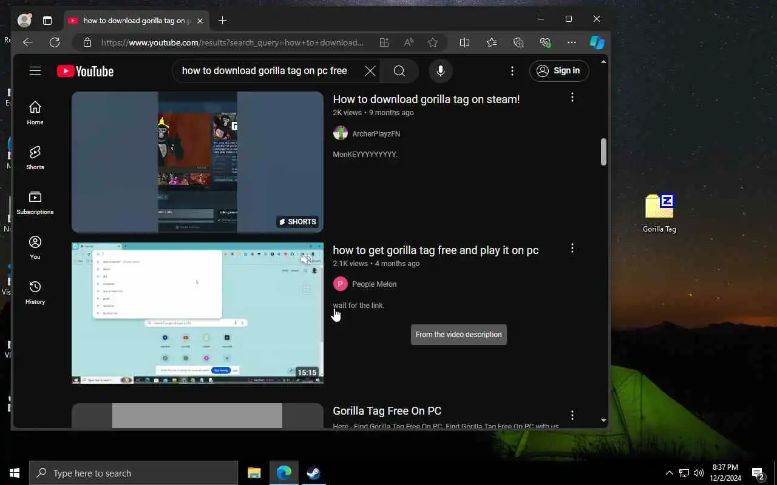The height and width of the screenshot is (485, 777).
Task: Open network icon in tray
Action: [684, 473]
